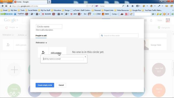This screenshot has height=98, width=174.
Task: Bookmark this page with the star
Action: 87,6
